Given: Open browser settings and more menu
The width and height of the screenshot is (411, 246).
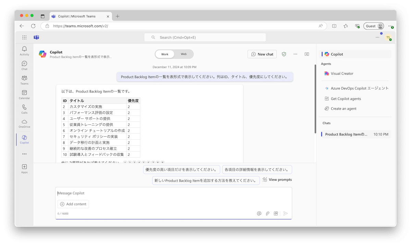Looking at the screenshot, I should [391, 26].
